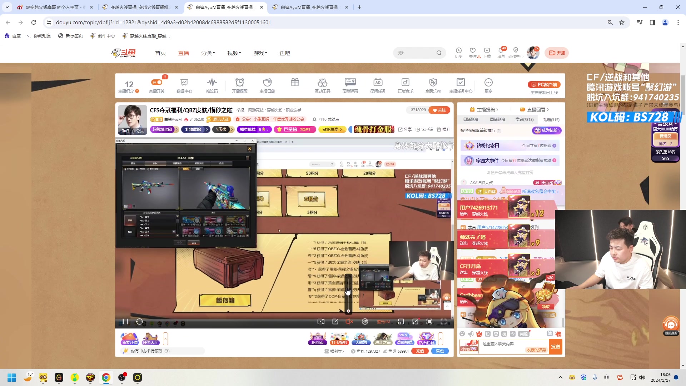The image size is (686, 386).
Task: Open the V周榜 badge
Action: pos(223,129)
